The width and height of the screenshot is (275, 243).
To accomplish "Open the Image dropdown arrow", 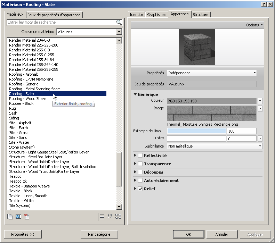I will click(x=260, y=109).
